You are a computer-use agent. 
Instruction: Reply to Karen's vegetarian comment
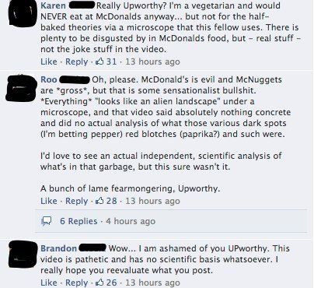76,61
